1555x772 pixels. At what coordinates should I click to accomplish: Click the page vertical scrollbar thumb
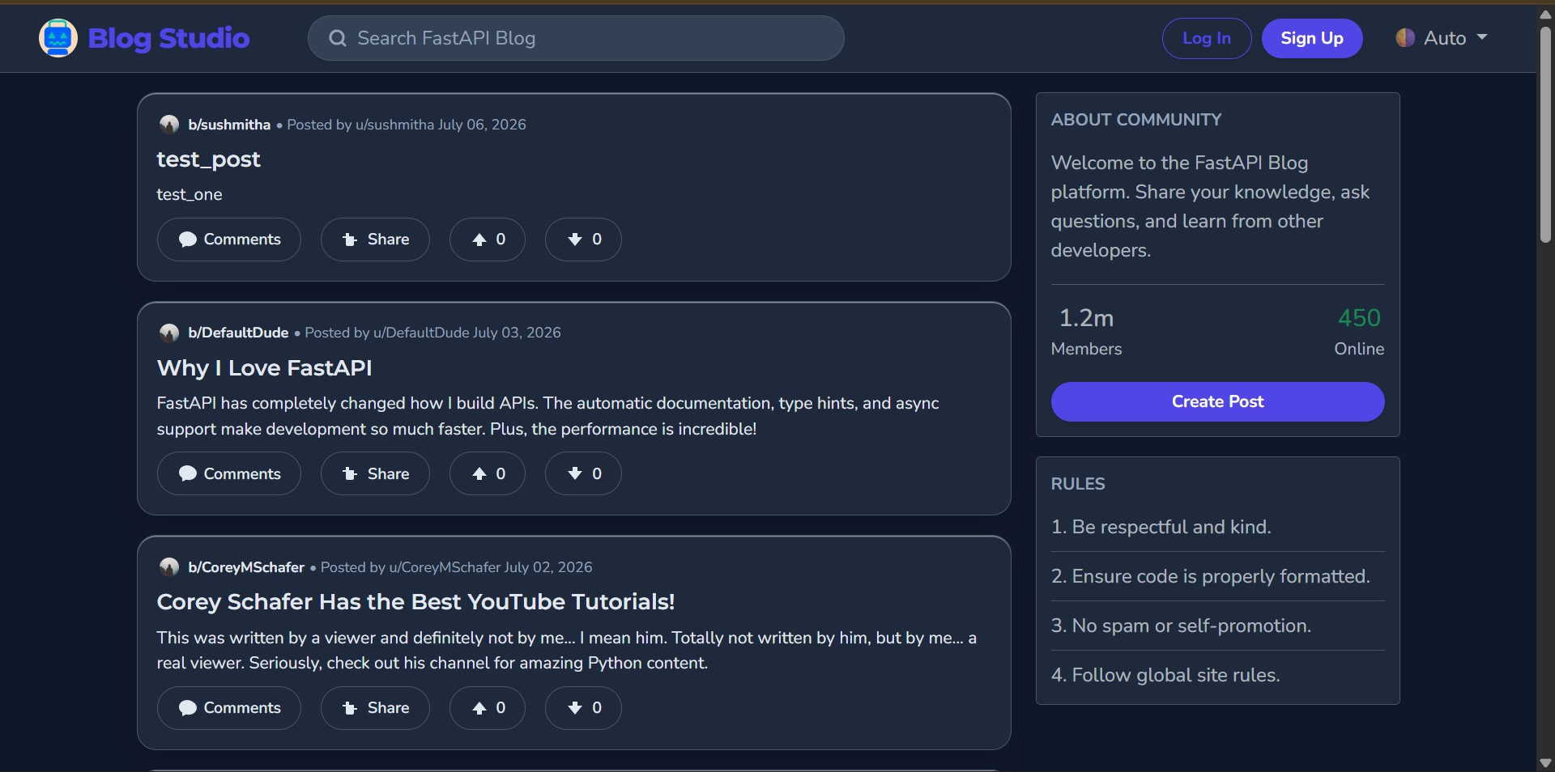pos(1545,134)
